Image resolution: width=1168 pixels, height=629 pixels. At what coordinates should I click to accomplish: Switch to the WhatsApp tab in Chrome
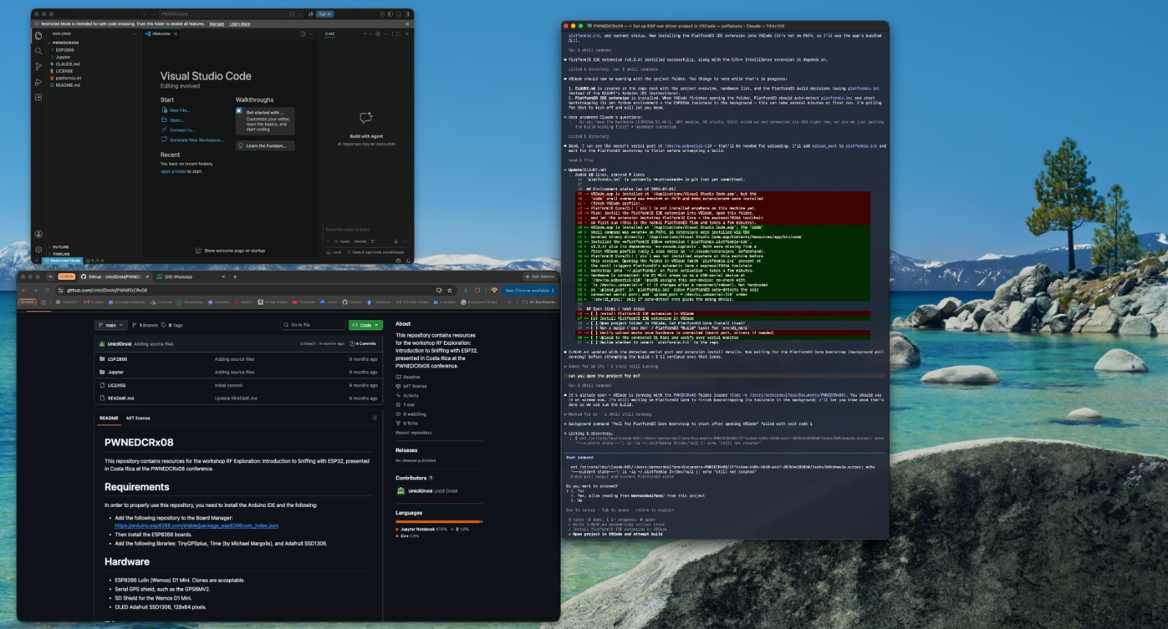point(190,277)
